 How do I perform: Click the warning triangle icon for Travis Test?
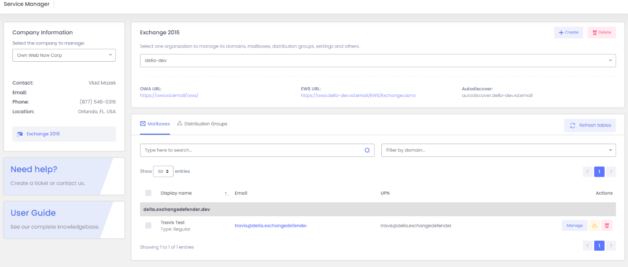click(x=594, y=226)
